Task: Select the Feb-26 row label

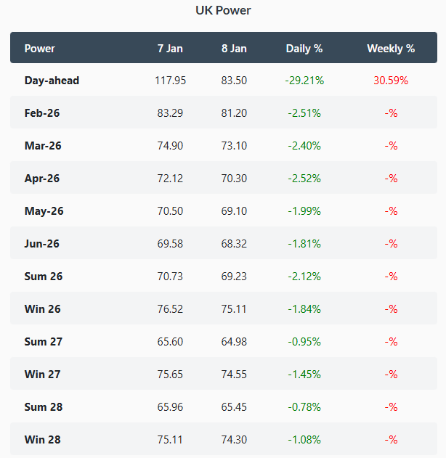Action: pos(43,113)
